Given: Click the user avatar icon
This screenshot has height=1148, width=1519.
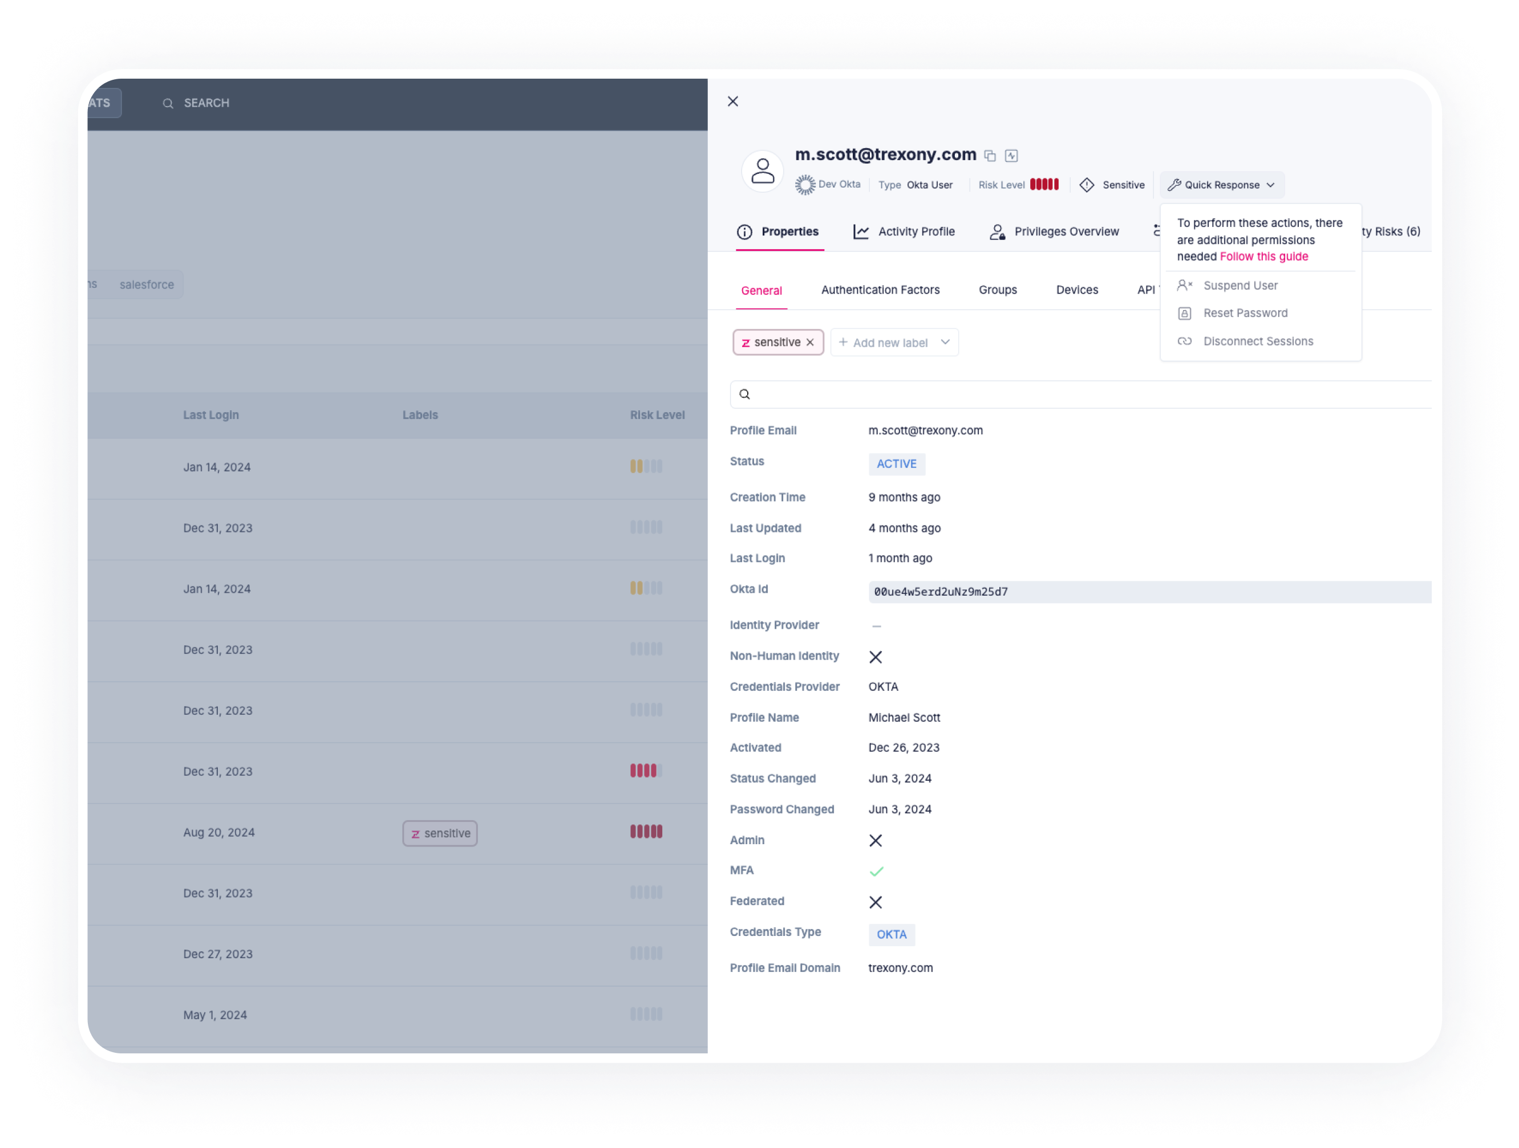Looking at the screenshot, I should coord(762,171).
